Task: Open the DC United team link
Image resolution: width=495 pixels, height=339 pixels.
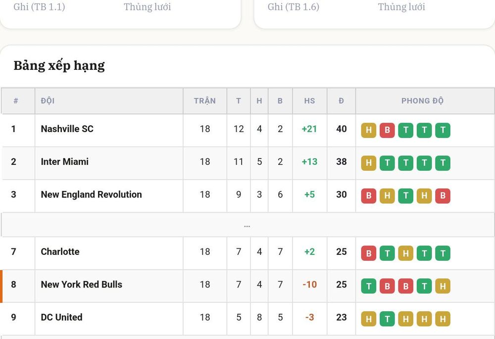Action: click(x=61, y=317)
